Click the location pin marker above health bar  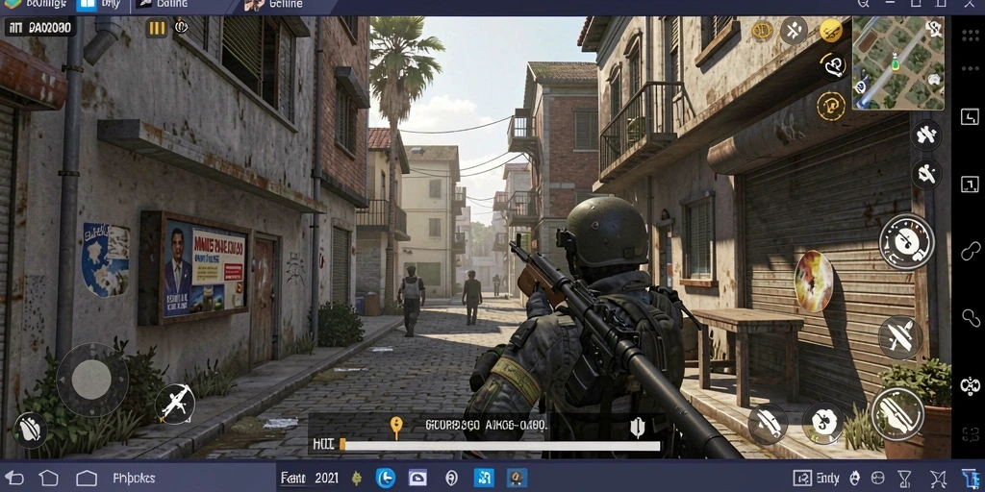pyautogui.click(x=395, y=427)
